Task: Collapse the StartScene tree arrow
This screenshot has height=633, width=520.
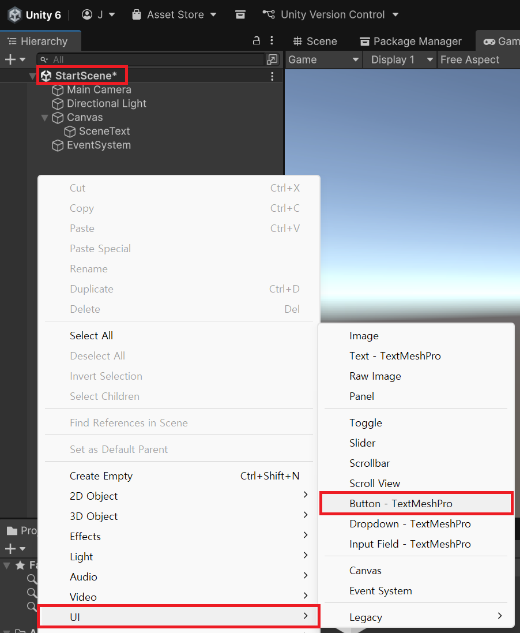Action: tap(32, 76)
